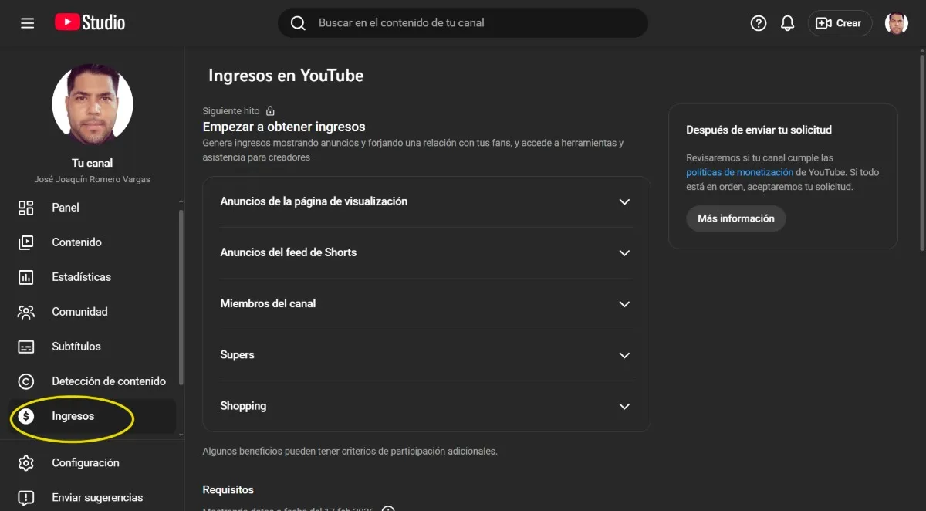The image size is (926, 511).
Task: Expand Miembros del canal chevron
Action: click(x=625, y=304)
